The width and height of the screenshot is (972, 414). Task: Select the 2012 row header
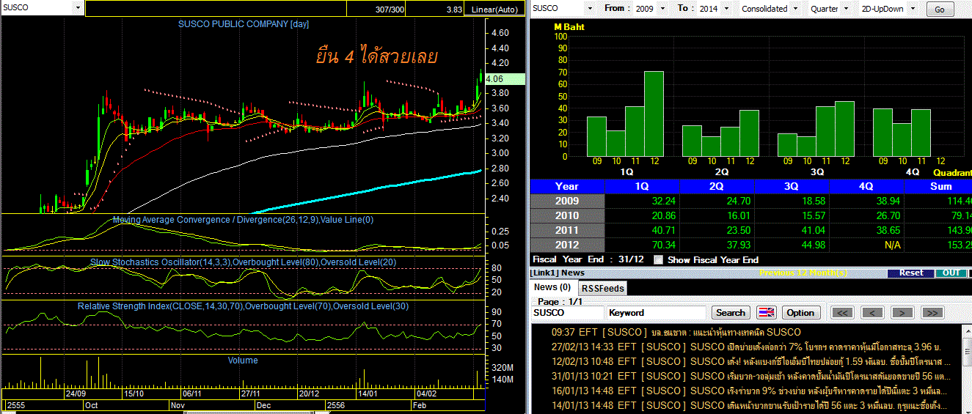[x=566, y=245]
